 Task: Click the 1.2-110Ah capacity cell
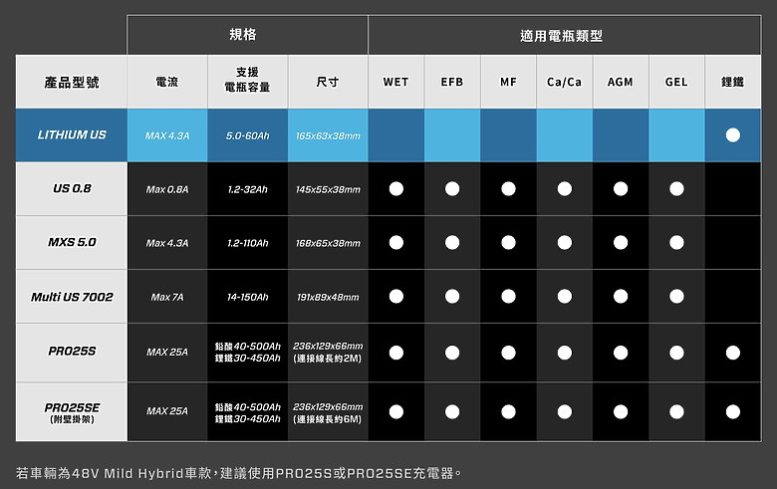click(x=247, y=243)
